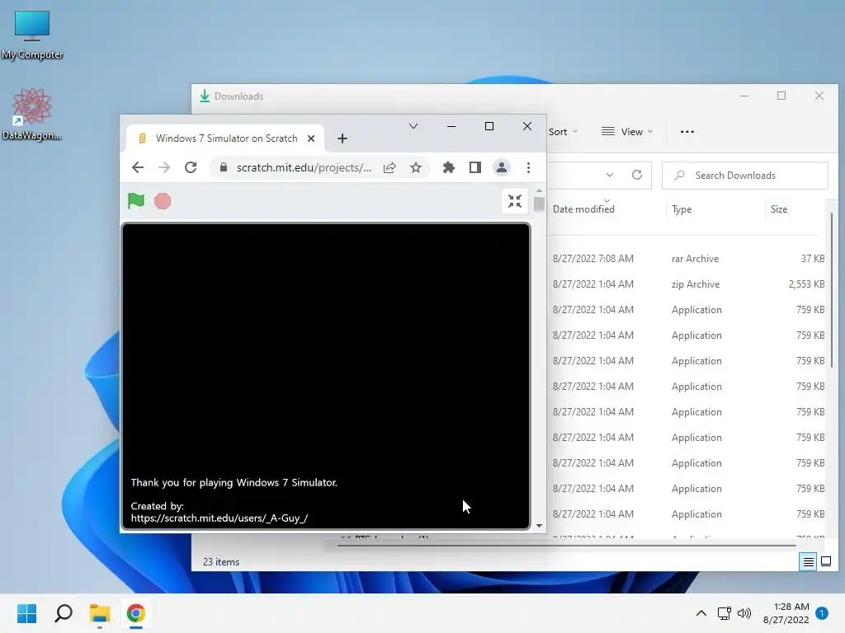Open taskbar Search
Screen dimensions: 845x633
(64, 613)
